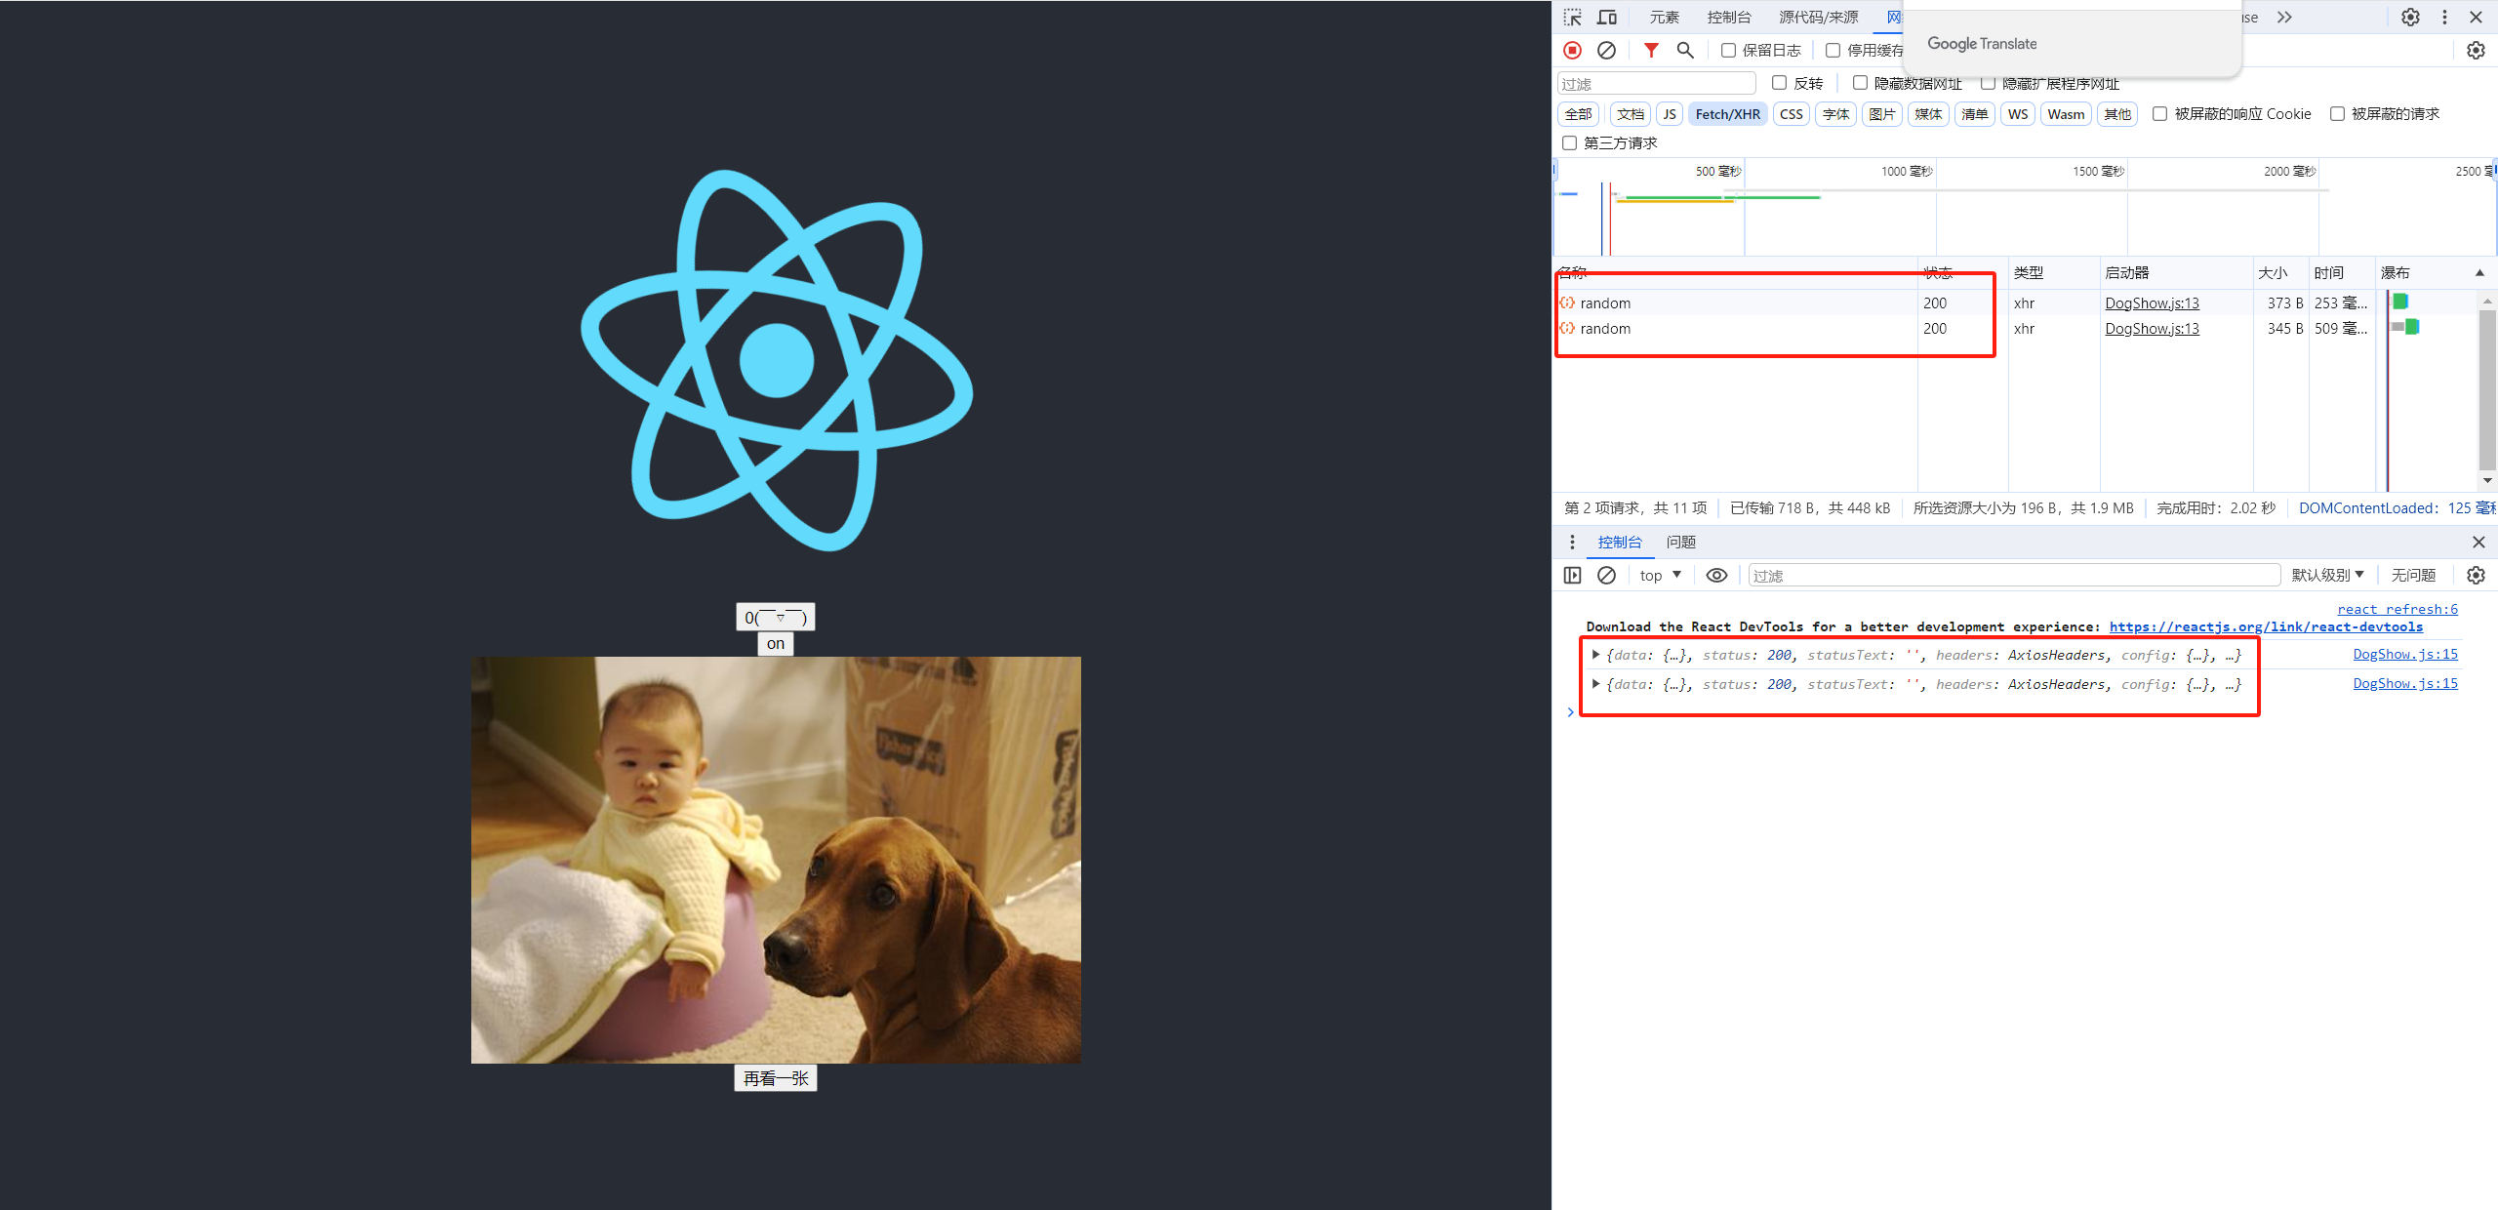Open 源代码/来源 tab
The image size is (2498, 1210).
click(x=1819, y=18)
